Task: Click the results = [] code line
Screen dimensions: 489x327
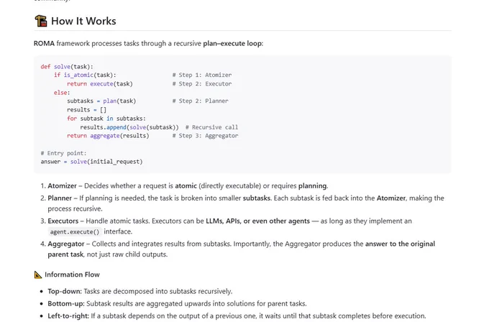Action: pyautogui.click(x=86, y=110)
